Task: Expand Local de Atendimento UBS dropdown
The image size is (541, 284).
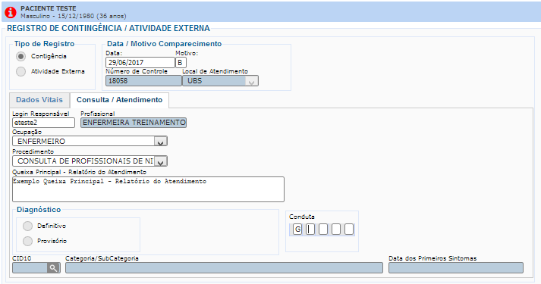Action: pyautogui.click(x=220, y=81)
